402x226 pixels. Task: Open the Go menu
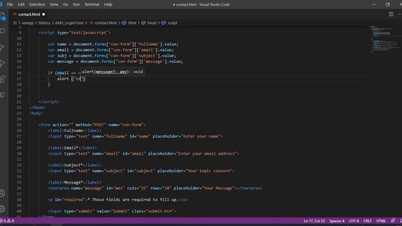pyautogui.click(x=65, y=4)
